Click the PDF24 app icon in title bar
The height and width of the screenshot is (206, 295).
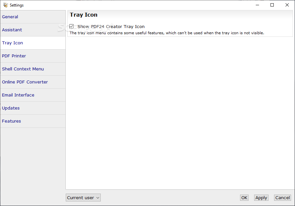6,5
